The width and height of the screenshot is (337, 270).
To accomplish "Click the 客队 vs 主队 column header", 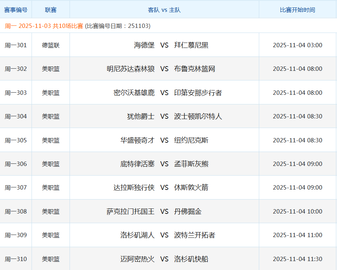I will pyautogui.click(x=164, y=10).
